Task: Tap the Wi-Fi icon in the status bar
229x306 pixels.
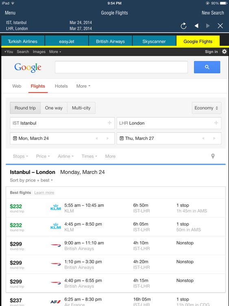Action: pyautogui.click(x=13, y=3)
